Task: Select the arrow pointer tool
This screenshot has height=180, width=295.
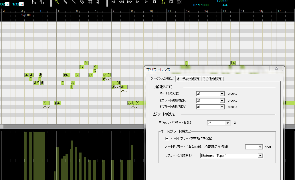Action: (x=57, y=2)
